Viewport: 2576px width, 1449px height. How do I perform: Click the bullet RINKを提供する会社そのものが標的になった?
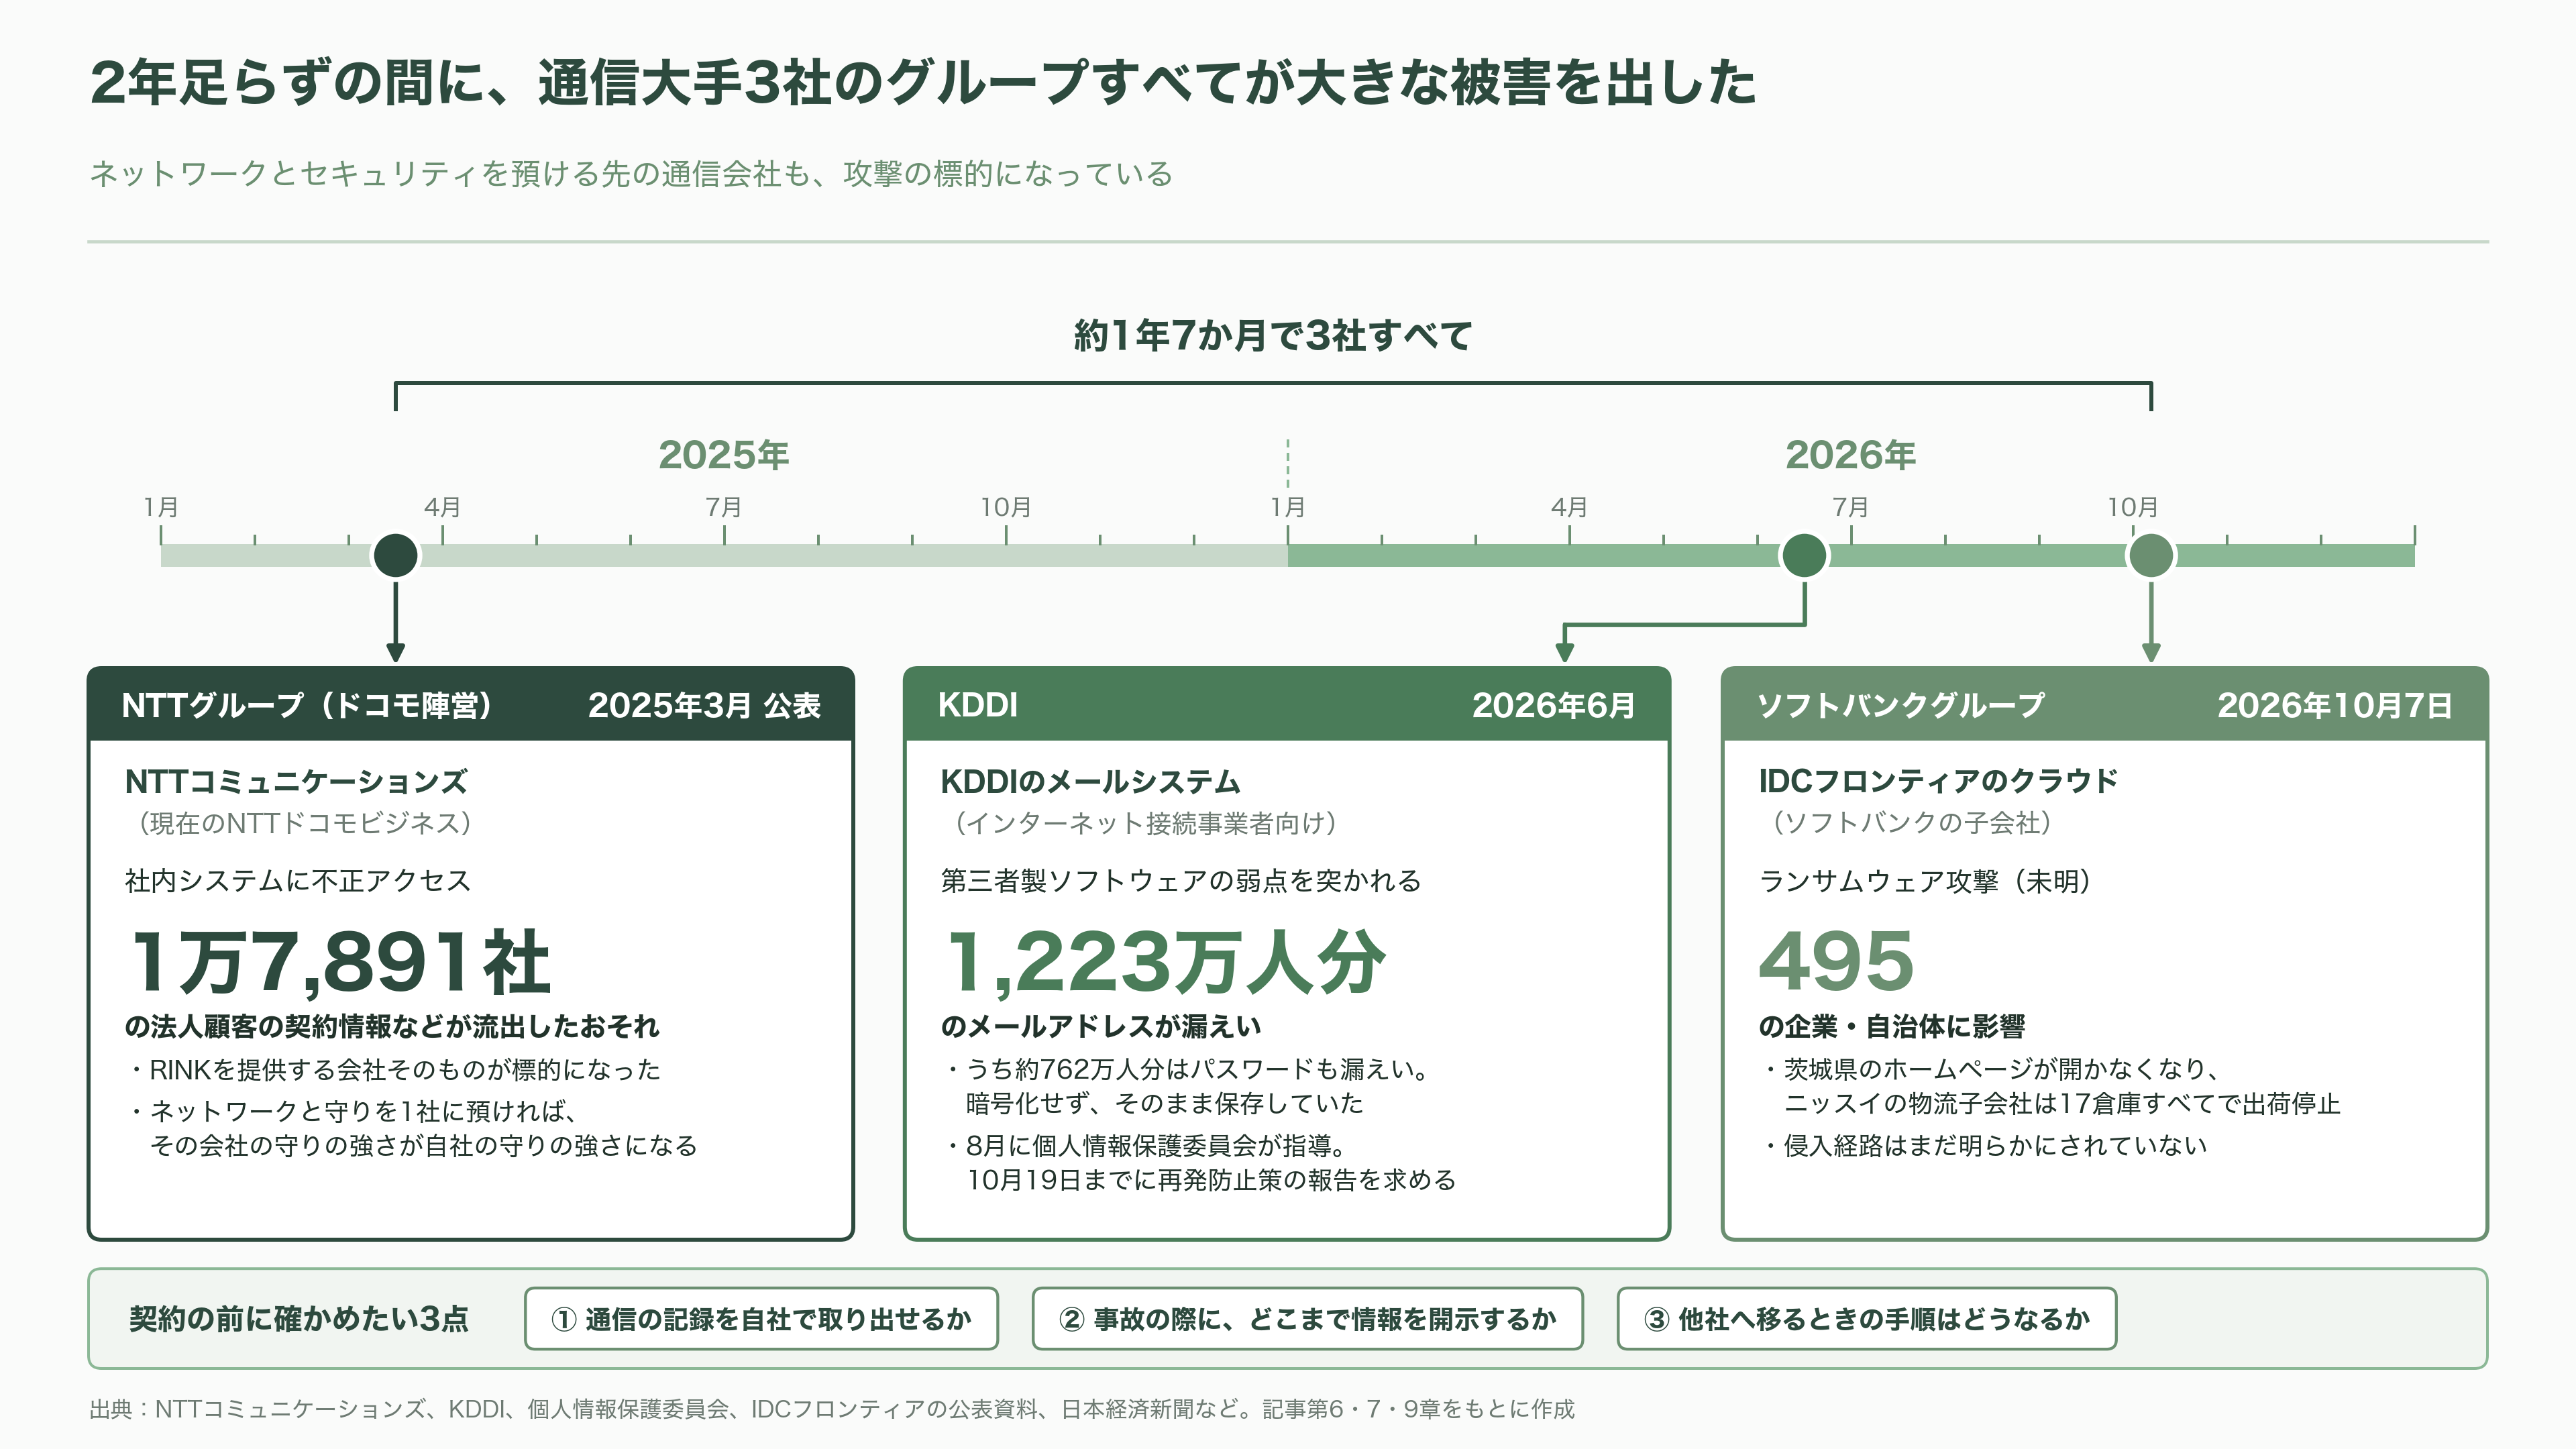tap(396, 1069)
